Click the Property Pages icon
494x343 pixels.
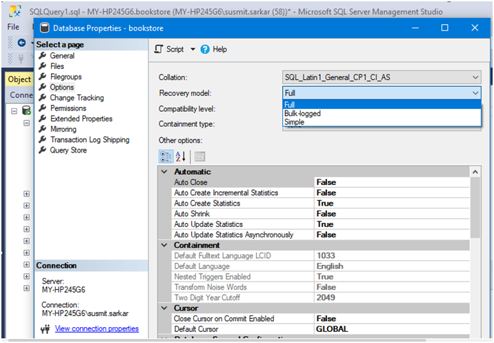[200, 157]
